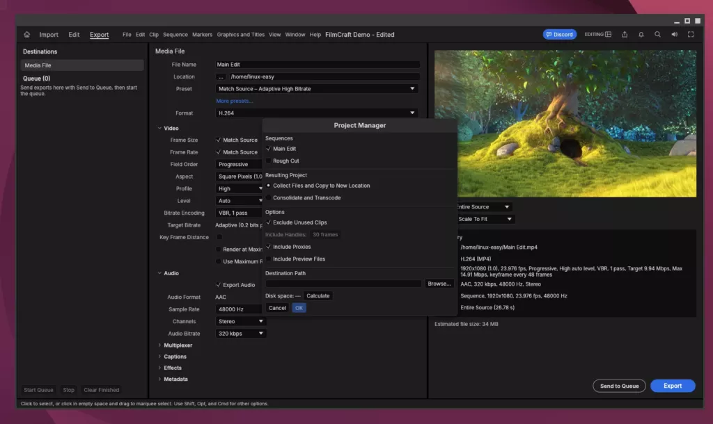
Task: Open the search magnifier icon
Action: pos(657,35)
